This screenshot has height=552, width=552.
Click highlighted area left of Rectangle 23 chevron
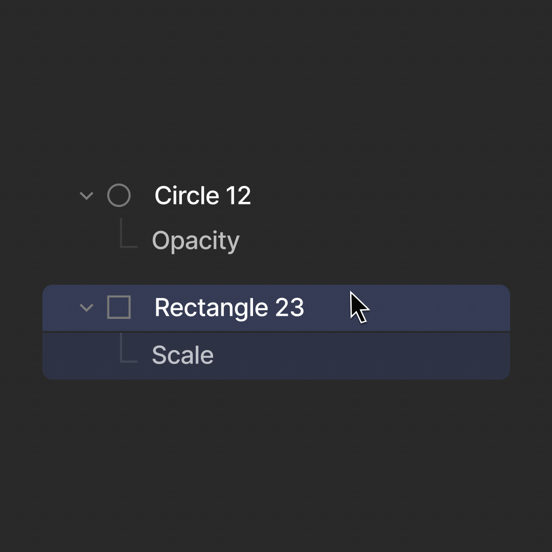pos(60,308)
